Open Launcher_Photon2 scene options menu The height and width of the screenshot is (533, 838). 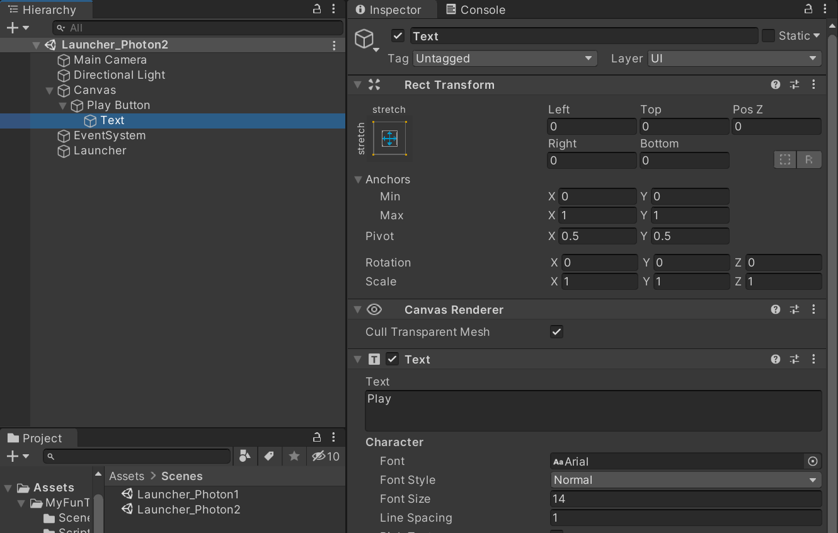click(x=334, y=45)
